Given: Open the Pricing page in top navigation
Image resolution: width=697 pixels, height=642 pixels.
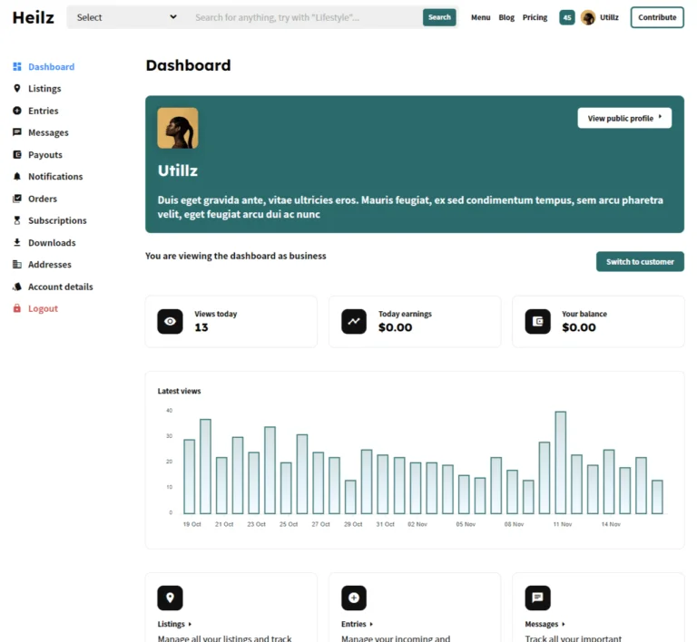Looking at the screenshot, I should 535,17.
